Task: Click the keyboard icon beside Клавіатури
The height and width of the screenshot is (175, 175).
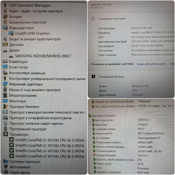Action: click(x=5, y=61)
